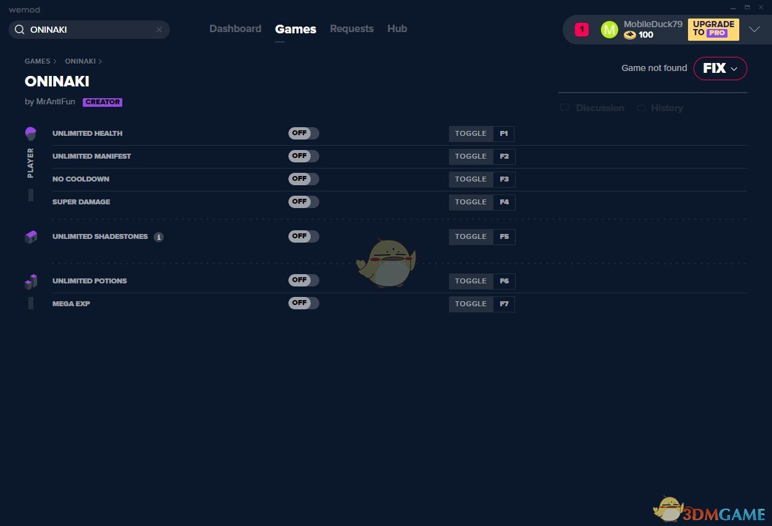Enable Mega Exp switch
This screenshot has height=526, width=772.
pos(304,303)
